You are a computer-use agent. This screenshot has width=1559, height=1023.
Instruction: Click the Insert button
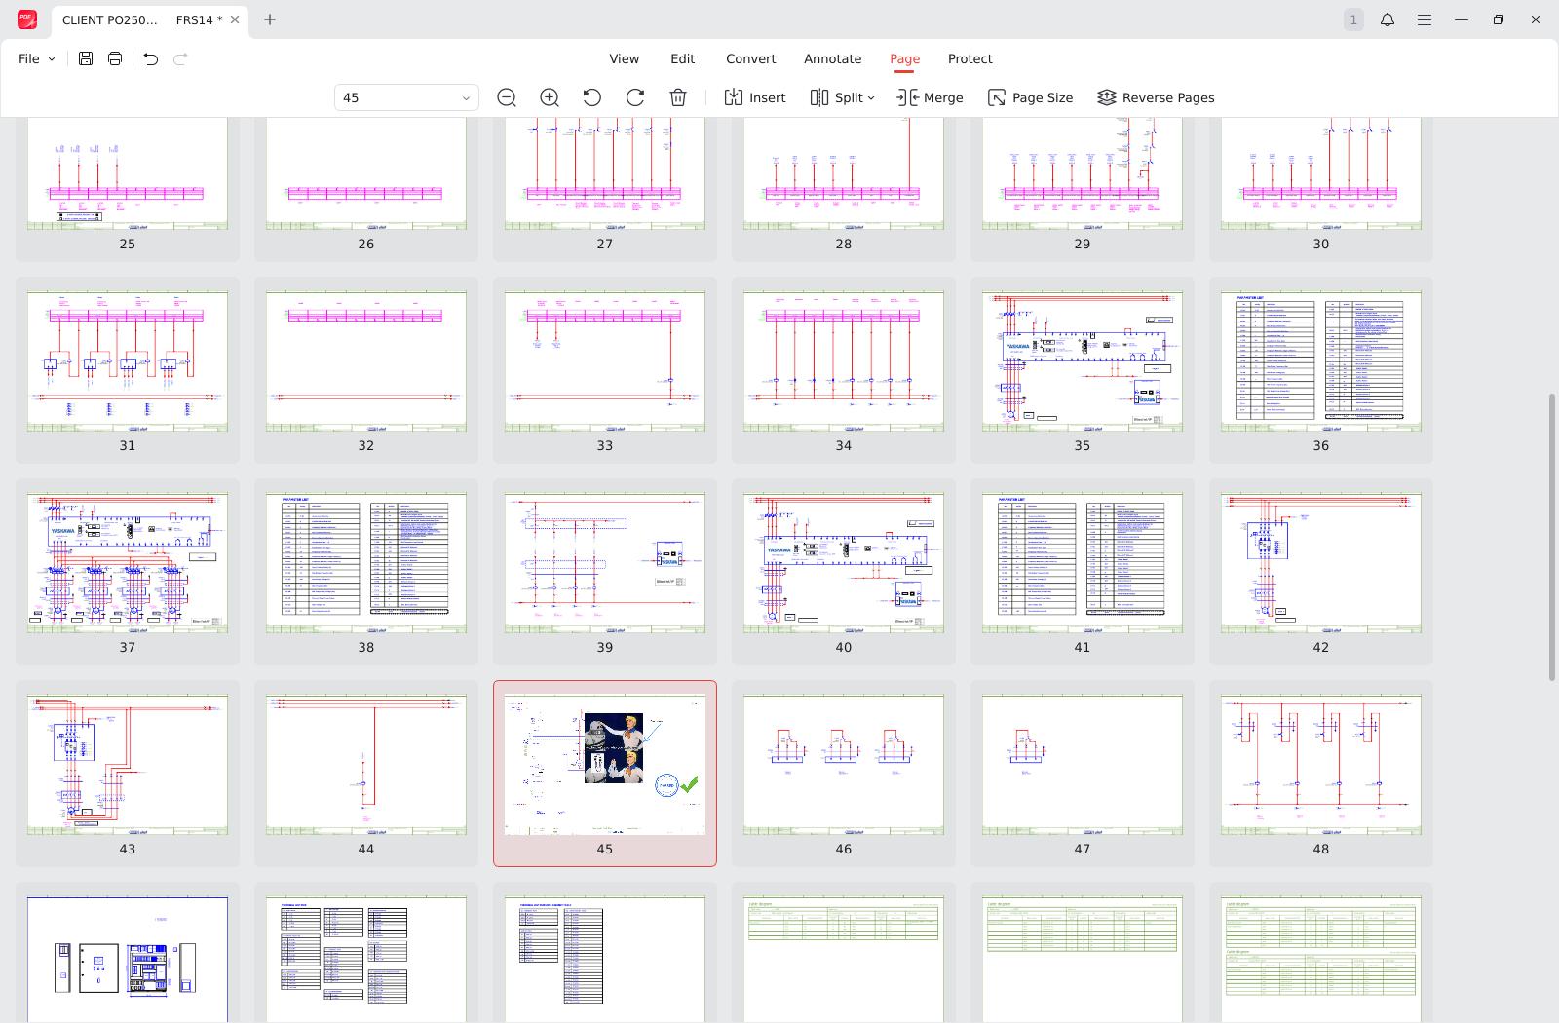tap(755, 97)
